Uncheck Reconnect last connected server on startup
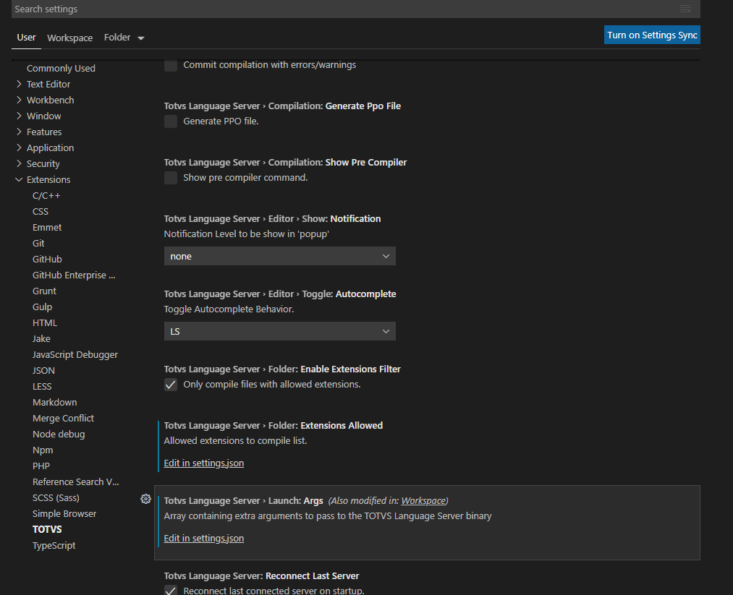The height and width of the screenshot is (595, 733). pyautogui.click(x=170, y=590)
